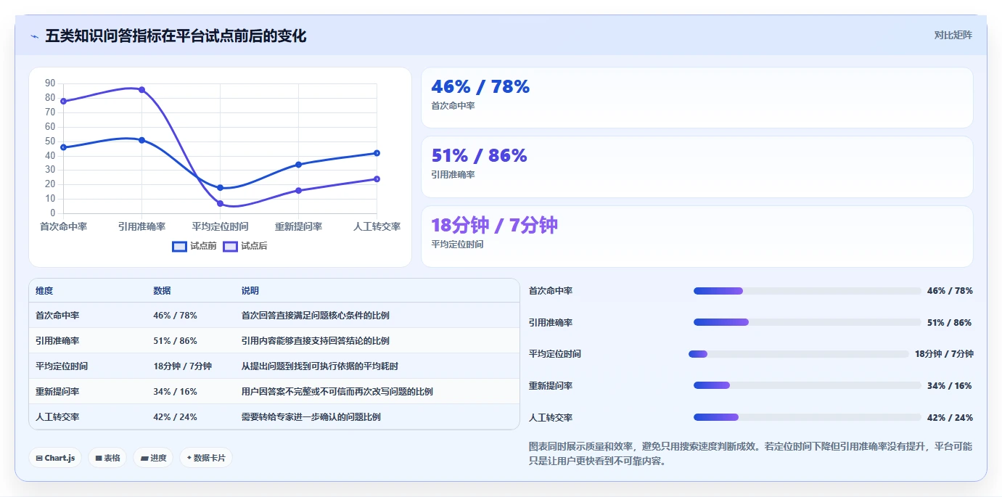1002x497 pixels.
Task: Click the 试点前 point at 引用准确率 (51)
Action: click(141, 140)
